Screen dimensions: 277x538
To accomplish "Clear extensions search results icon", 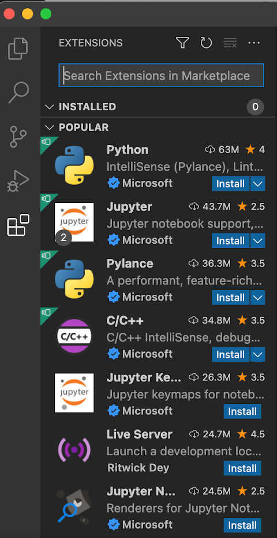I will click(230, 43).
